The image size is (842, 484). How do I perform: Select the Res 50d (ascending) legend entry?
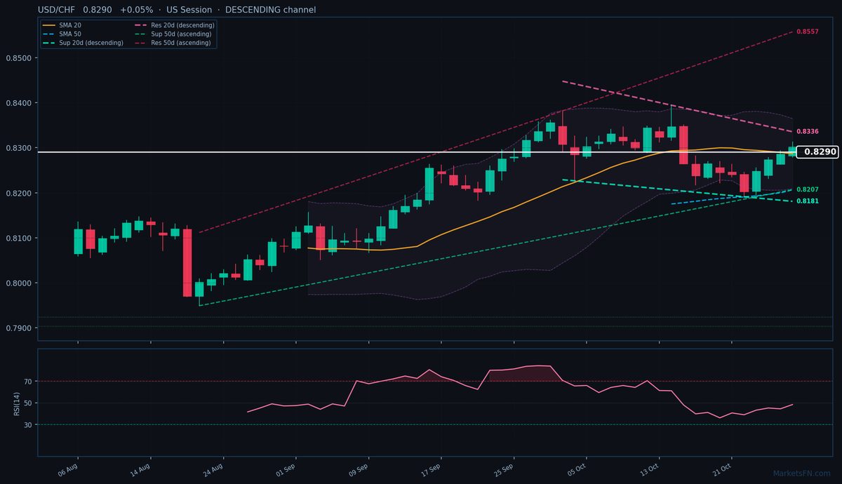pos(173,43)
